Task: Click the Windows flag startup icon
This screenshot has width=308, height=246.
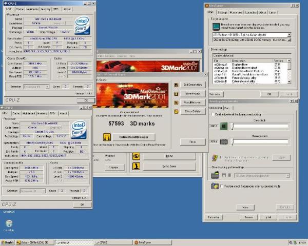Action: (215, 158)
